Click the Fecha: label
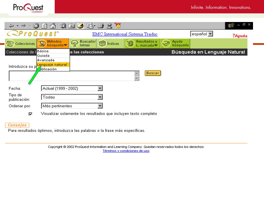264x198 pixels. pos(15,88)
